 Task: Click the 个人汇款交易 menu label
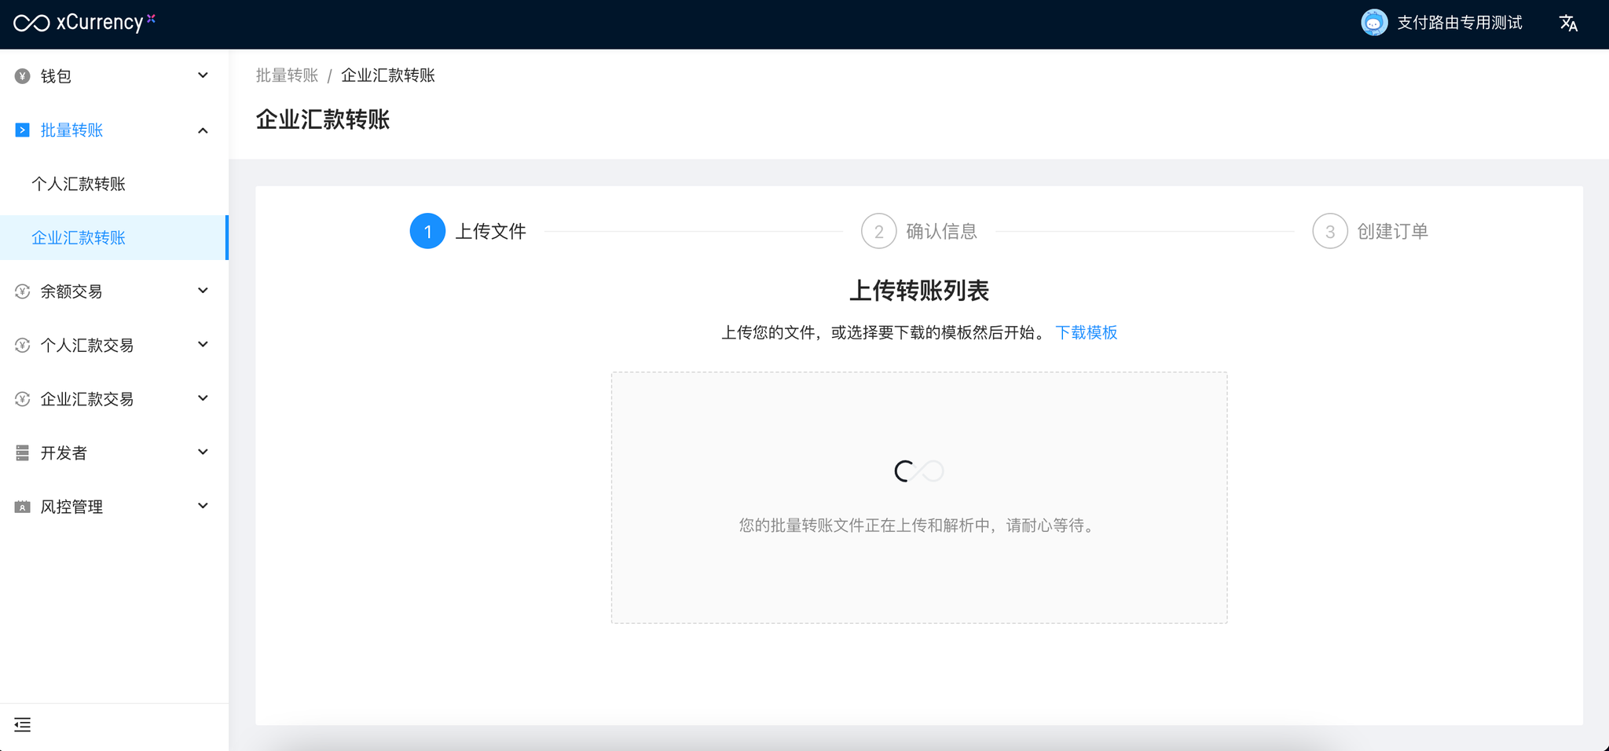(87, 345)
